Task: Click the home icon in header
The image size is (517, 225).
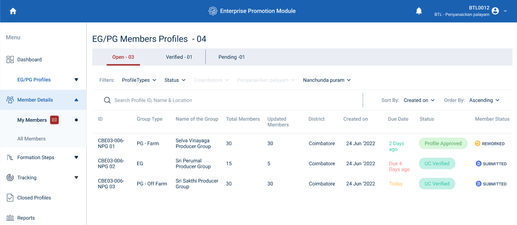Action: tap(13, 11)
